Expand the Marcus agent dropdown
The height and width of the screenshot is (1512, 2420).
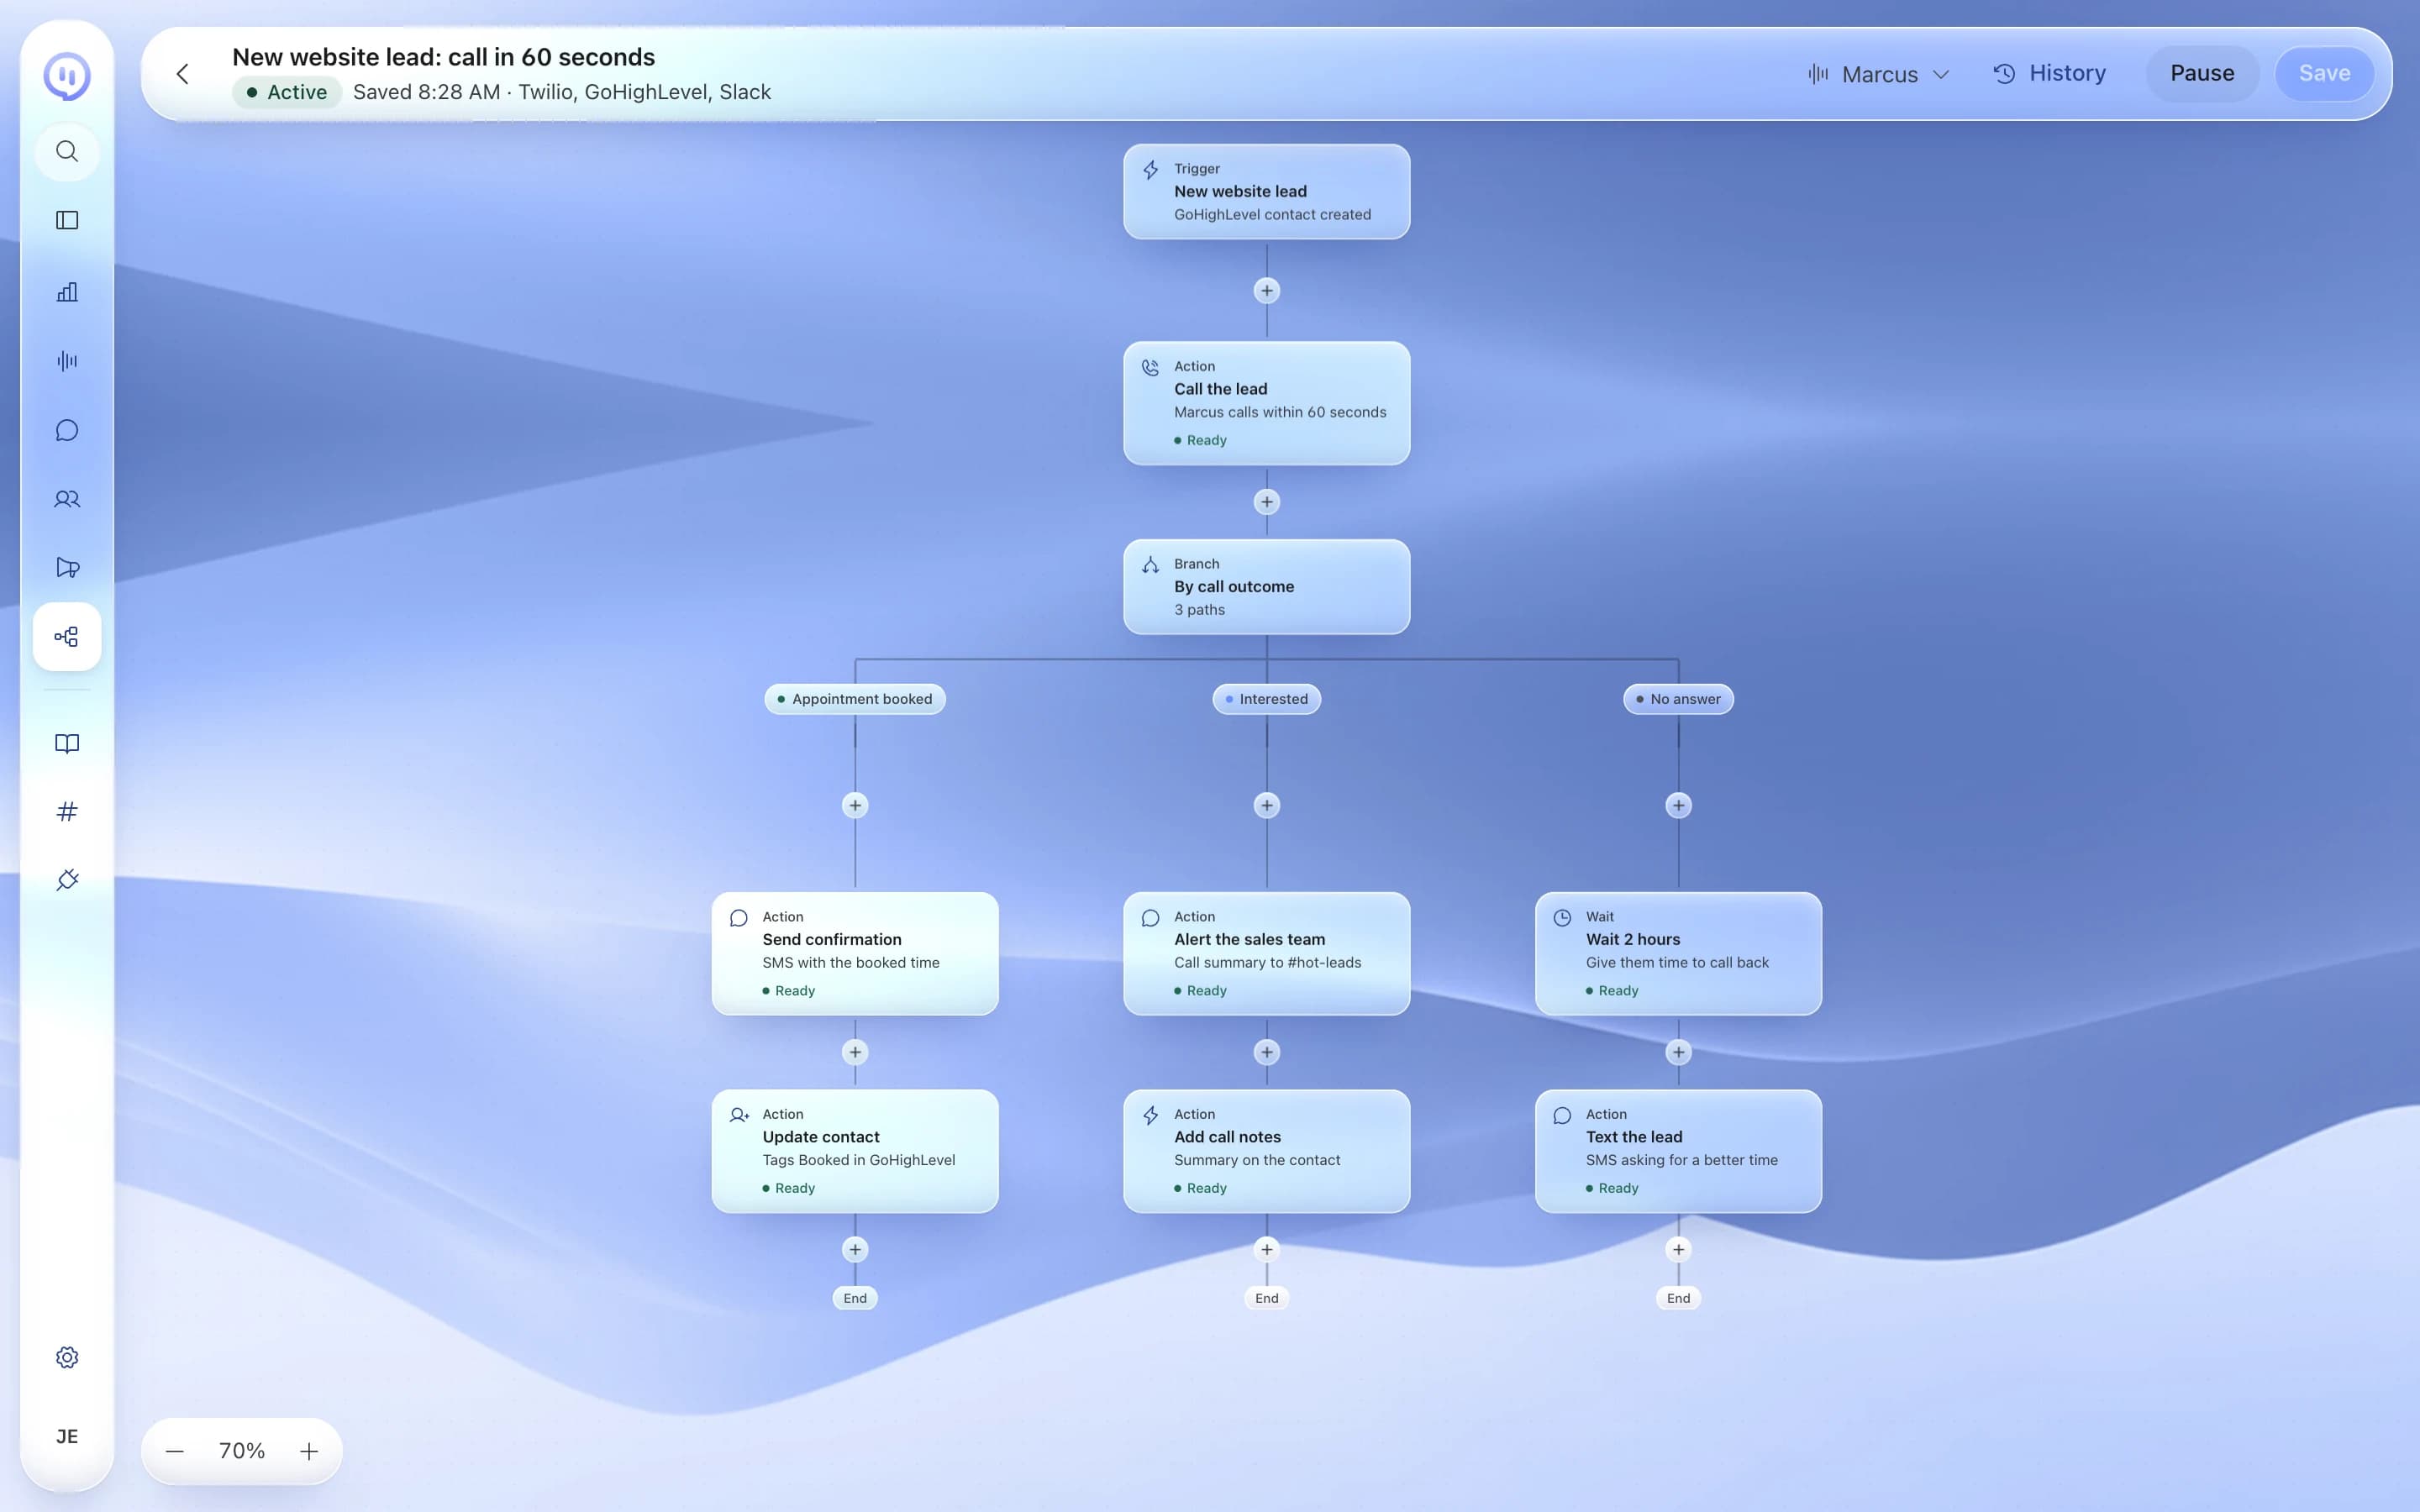1879,74
